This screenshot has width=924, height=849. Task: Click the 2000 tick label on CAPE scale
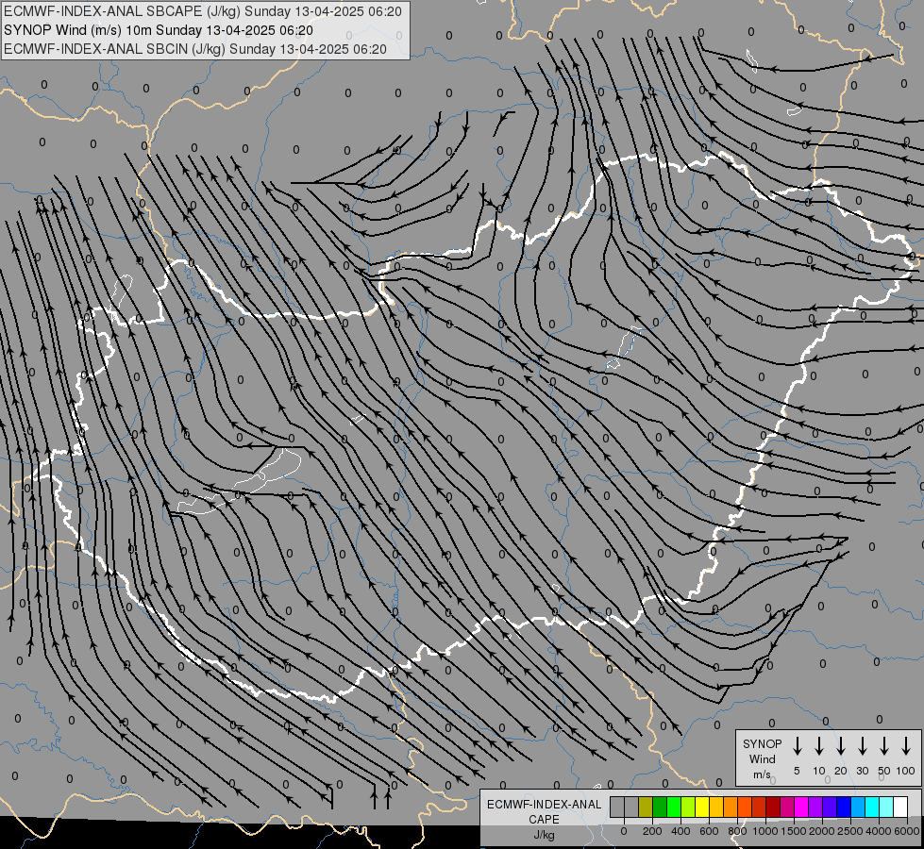[x=822, y=831]
